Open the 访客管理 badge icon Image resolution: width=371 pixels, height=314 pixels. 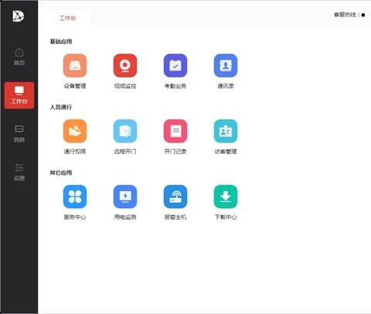coord(226,131)
